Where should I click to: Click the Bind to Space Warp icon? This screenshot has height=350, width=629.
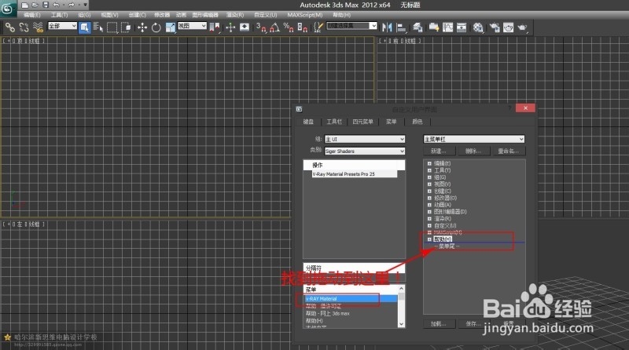[x=37, y=27]
